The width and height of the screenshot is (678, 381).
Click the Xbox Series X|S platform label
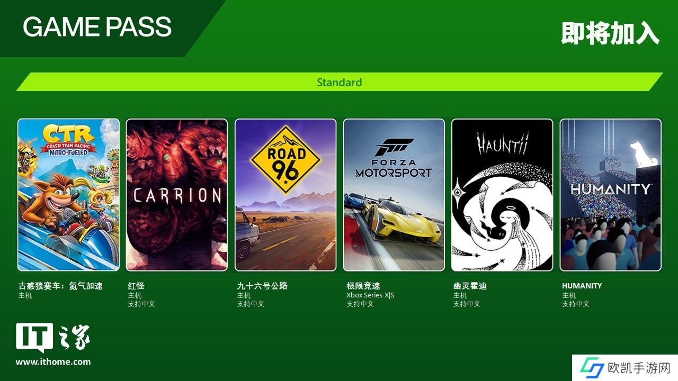(370, 295)
